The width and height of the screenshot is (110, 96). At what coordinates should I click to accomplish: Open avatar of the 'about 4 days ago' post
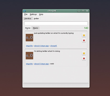[29, 38]
